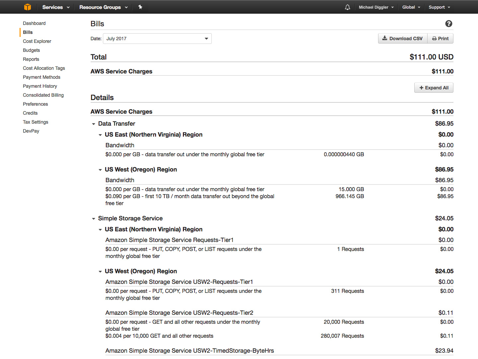Click the Requests-Tier1 heading under US East
The width and height of the screenshot is (478, 359).
coord(170,240)
